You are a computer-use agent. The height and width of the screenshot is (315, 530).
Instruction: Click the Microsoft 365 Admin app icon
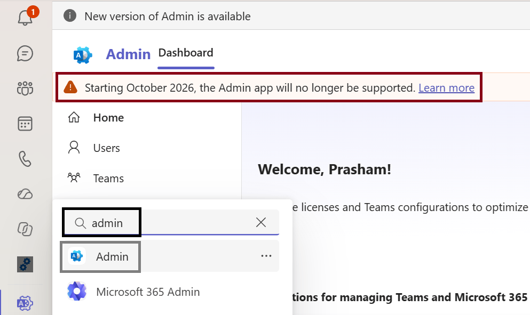coord(77,291)
